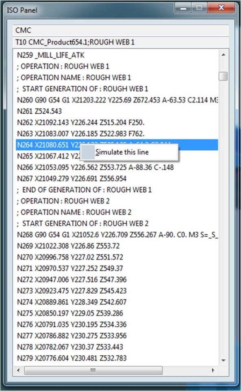
Task: Click vertical scrollbar up arrow
Action: (224, 55)
